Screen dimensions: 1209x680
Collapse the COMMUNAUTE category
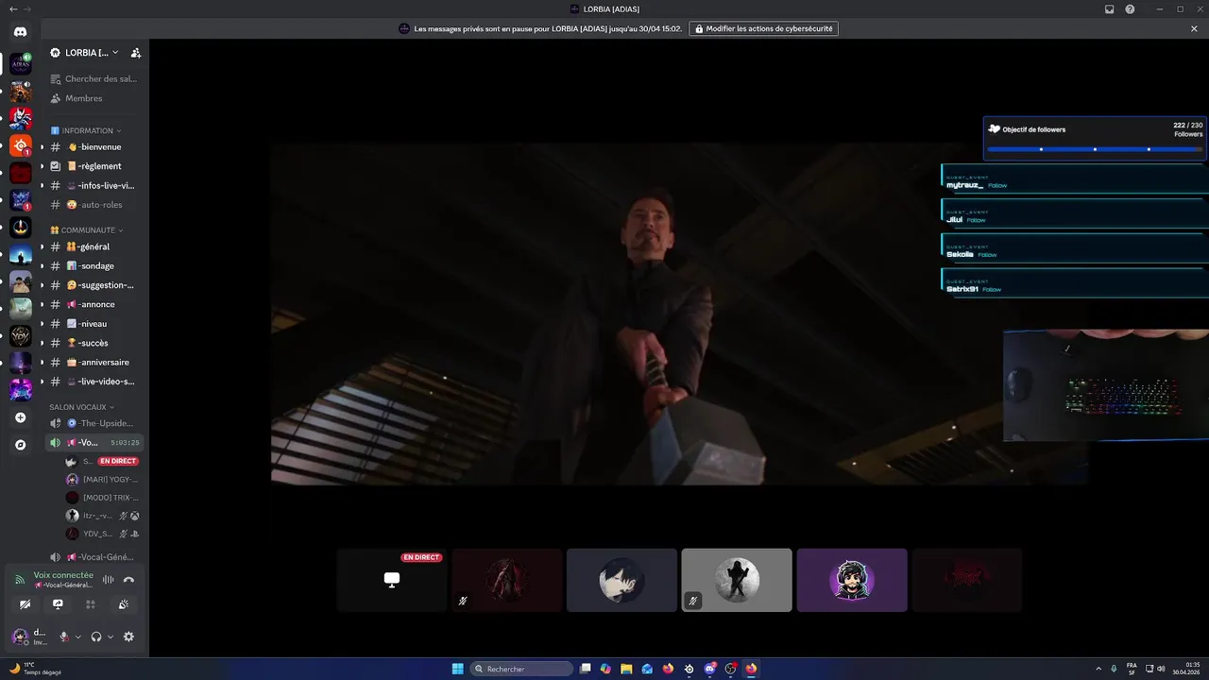(x=86, y=229)
